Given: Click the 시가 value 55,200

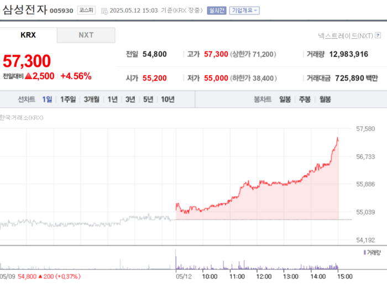Looking at the screenshot, I should coord(154,78).
